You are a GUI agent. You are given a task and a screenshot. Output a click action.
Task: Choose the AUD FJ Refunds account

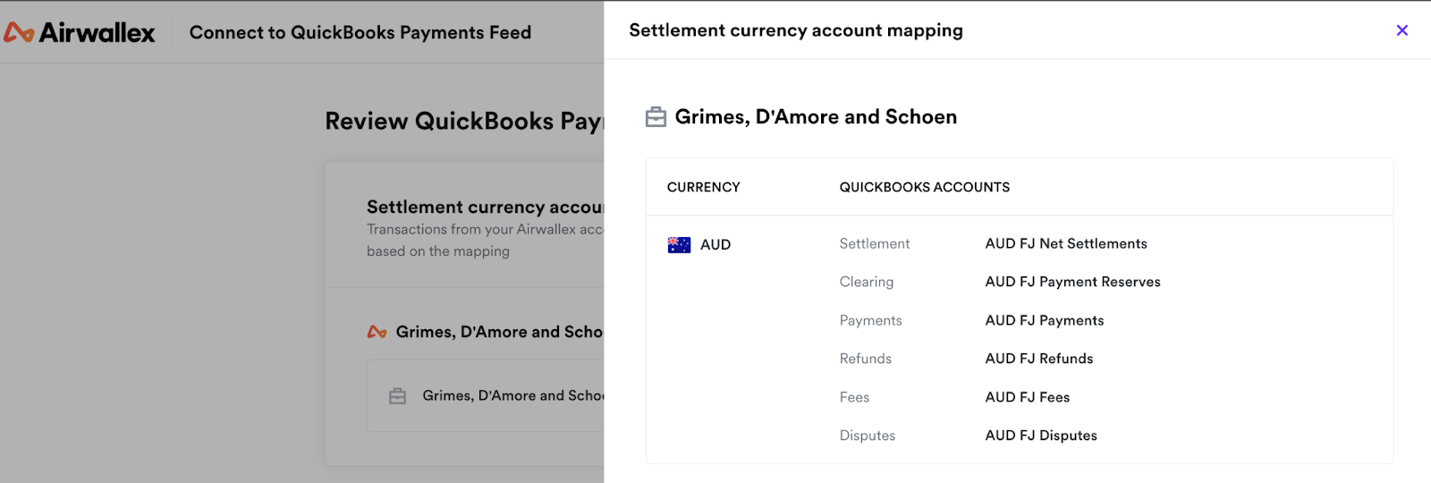pos(1038,359)
